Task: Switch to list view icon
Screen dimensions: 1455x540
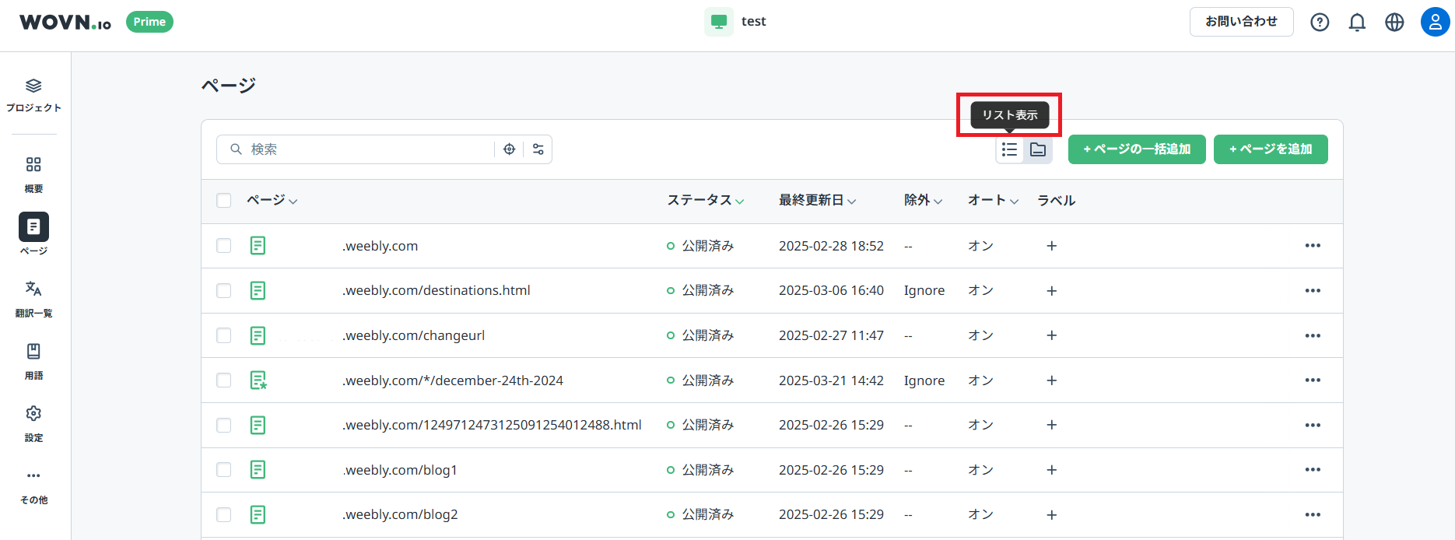Action: pos(1009,149)
